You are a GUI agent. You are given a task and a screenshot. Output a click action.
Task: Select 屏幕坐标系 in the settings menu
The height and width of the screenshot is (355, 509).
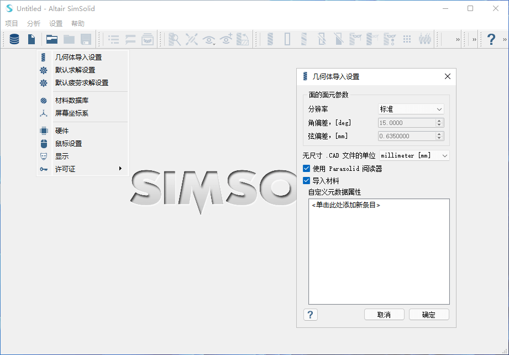coord(72,113)
